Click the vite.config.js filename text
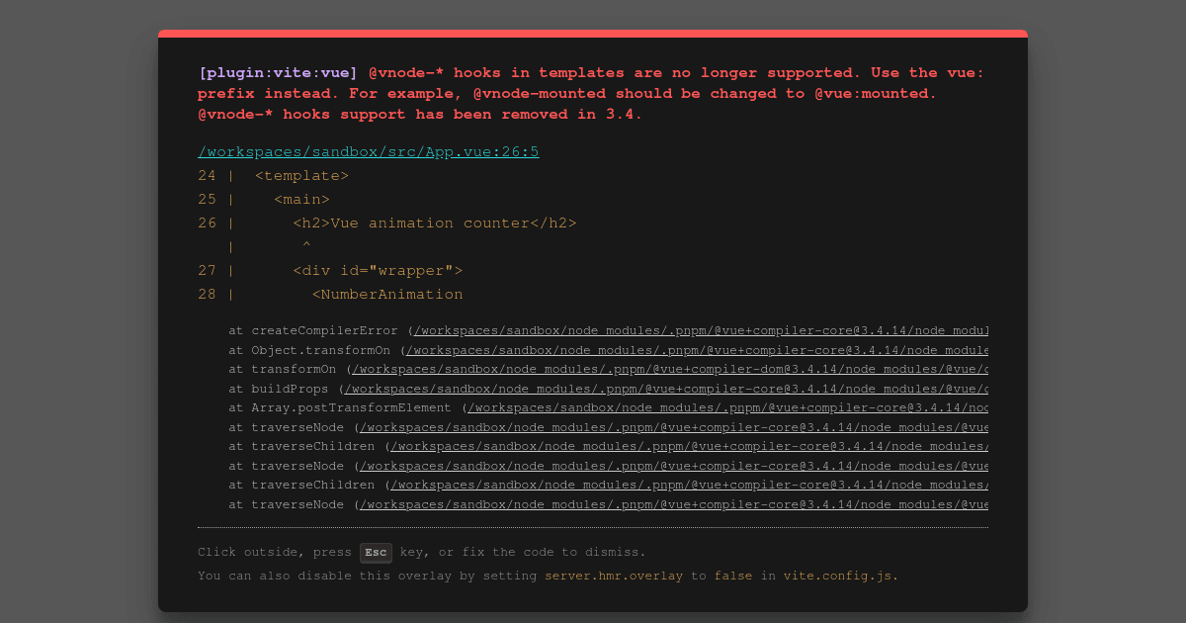Image resolution: width=1186 pixels, height=623 pixels. tap(839, 576)
